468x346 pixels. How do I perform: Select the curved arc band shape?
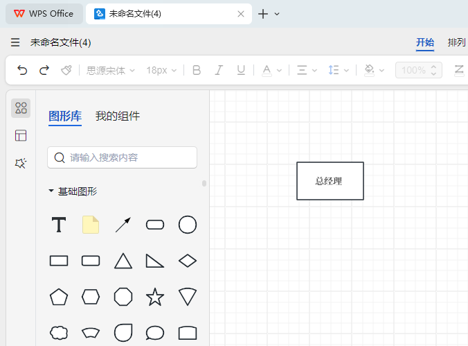pos(91,333)
